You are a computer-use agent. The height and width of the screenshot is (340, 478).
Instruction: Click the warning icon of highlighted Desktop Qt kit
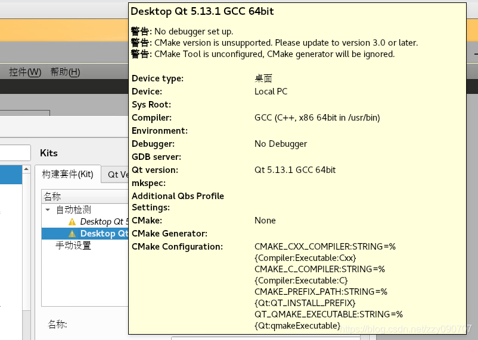tap(72, 234)
